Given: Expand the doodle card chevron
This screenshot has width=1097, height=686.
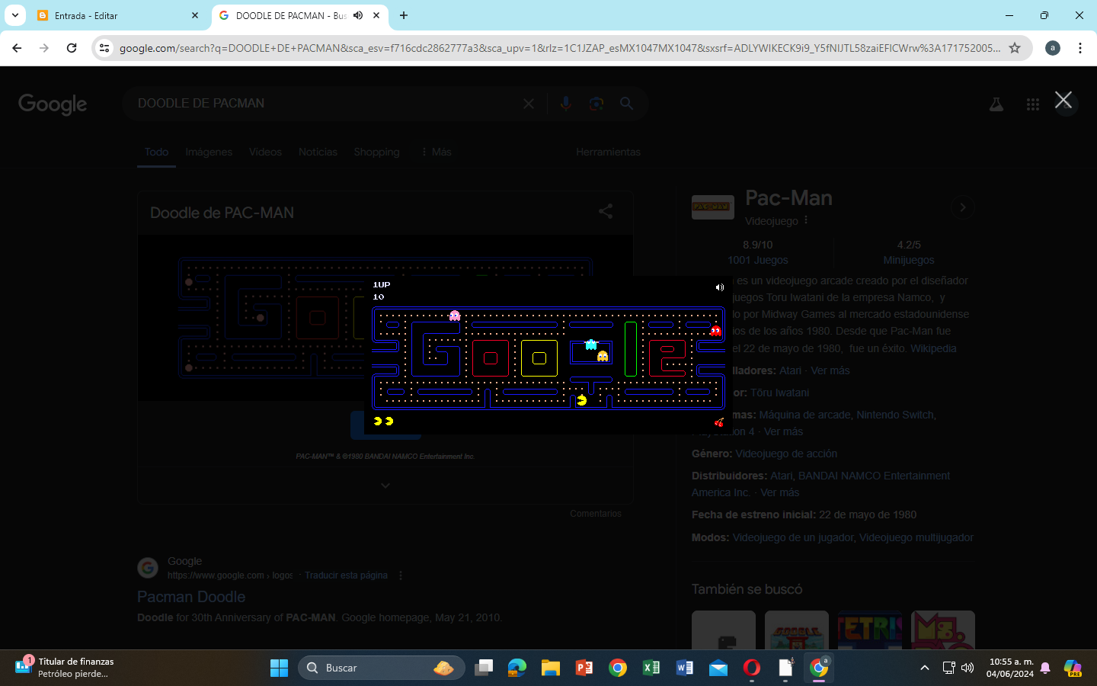Looking at the screenshot, I should (x=385, y=486).
